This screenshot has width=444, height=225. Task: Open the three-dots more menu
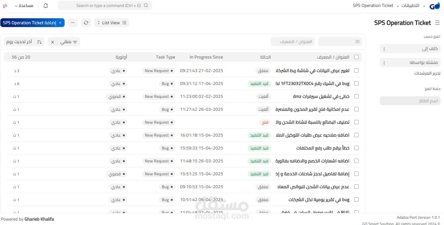click(x=73, y=23)
